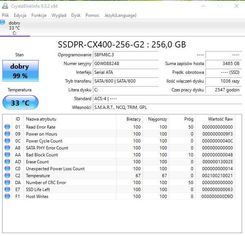Select the Bad Block Count attribute name
This screenshot has height=236, width=245.
(42, 155)
